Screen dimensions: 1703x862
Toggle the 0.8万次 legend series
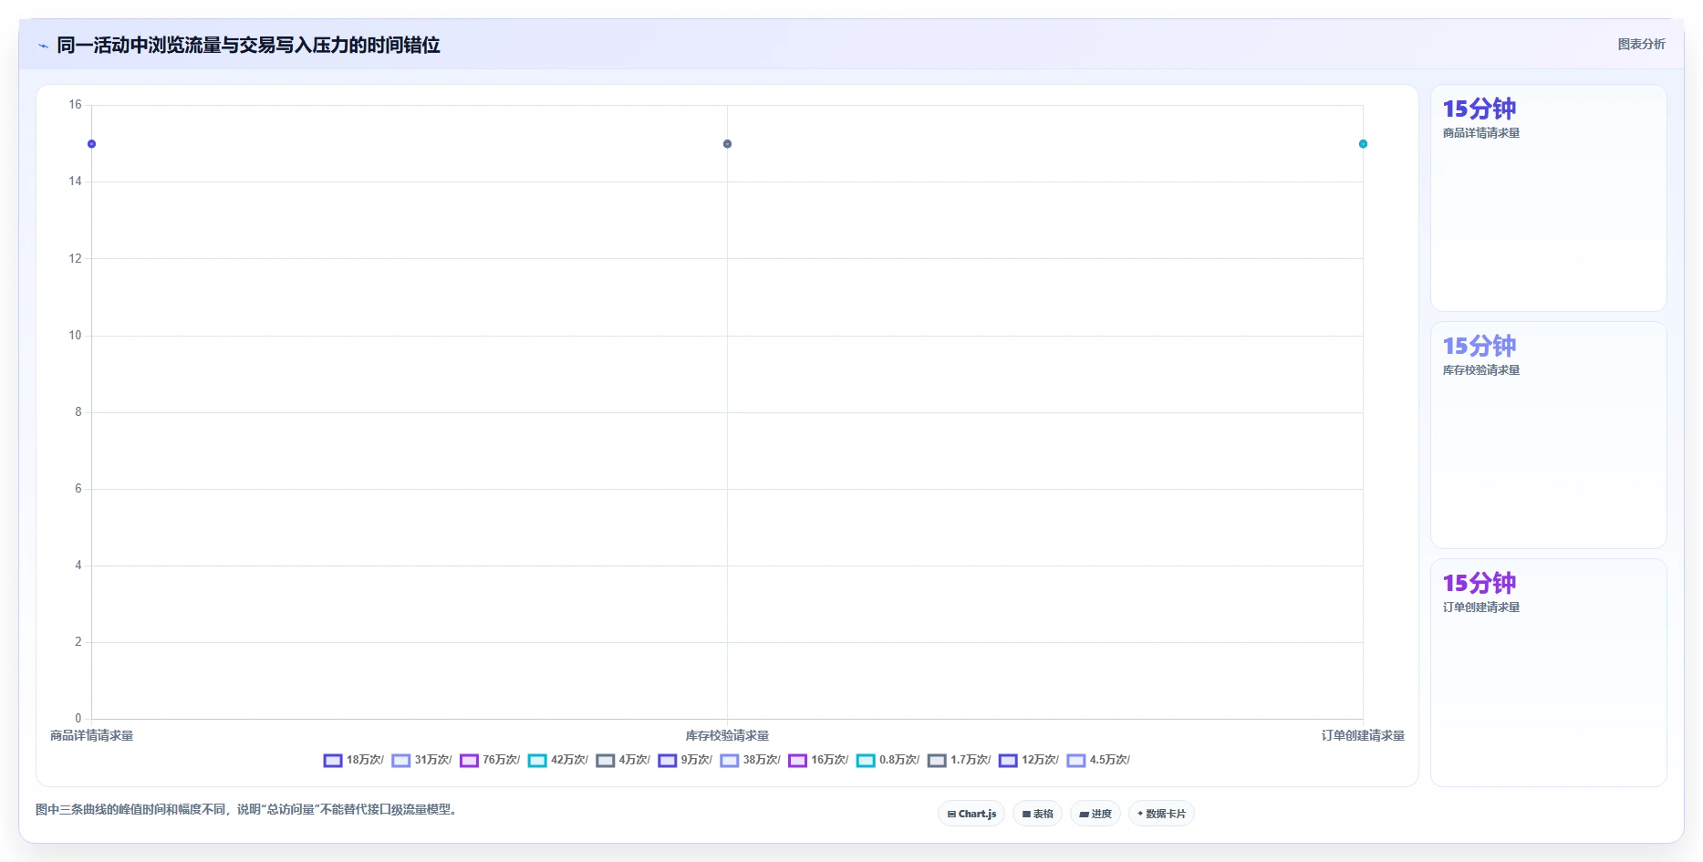point(888,760)
